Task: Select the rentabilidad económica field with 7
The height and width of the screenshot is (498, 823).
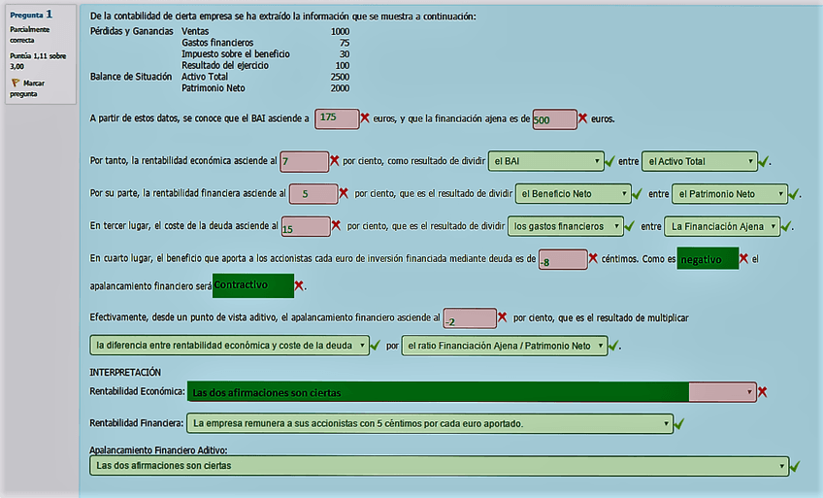Action: click(303, 161)
